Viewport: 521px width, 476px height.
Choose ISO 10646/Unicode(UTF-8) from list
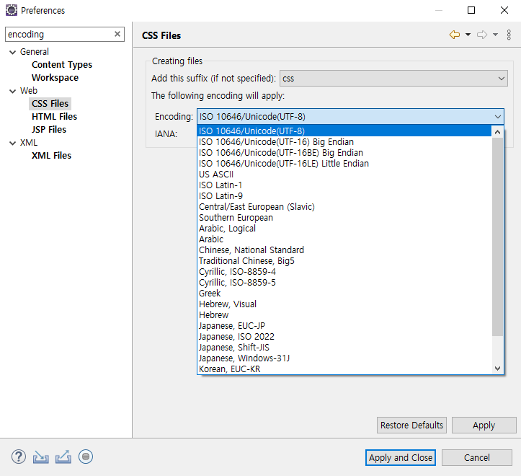click(344, 131)
